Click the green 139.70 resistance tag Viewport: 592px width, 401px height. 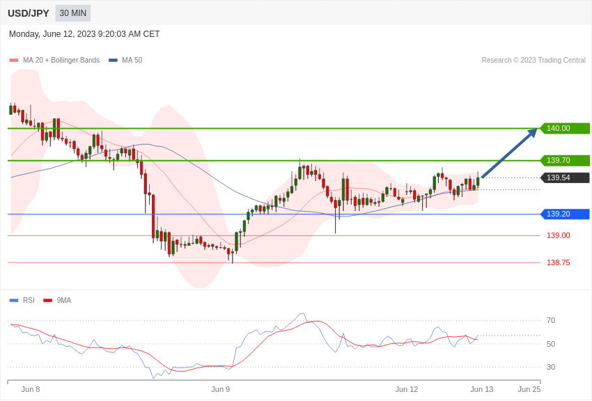[x=565, y=160]
